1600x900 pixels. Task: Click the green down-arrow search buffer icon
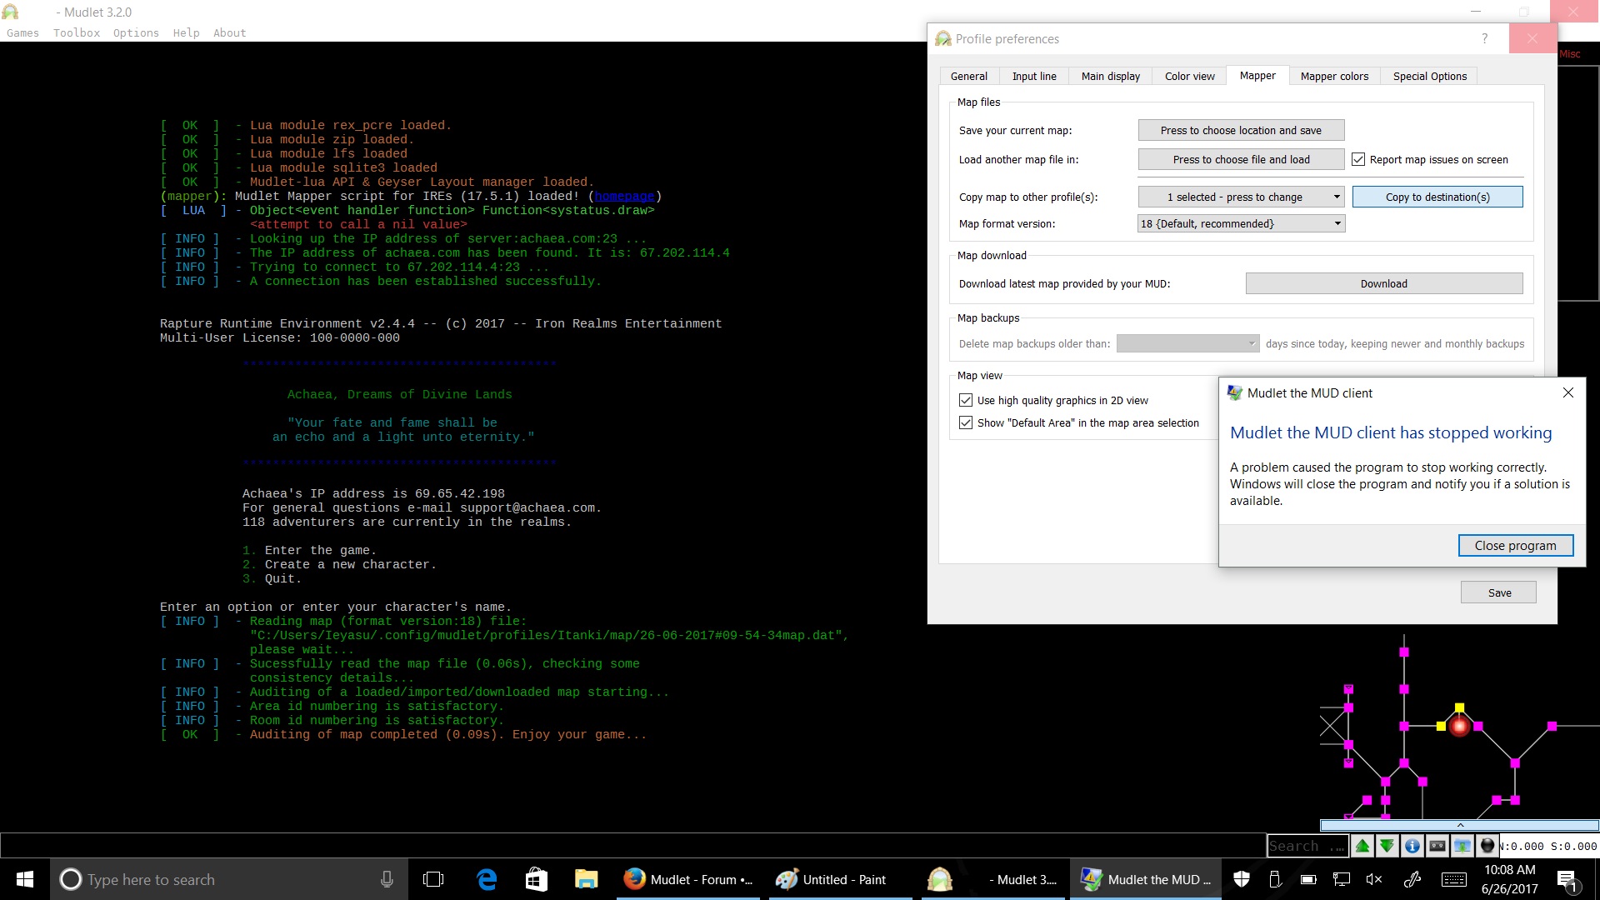(1387, 846)
